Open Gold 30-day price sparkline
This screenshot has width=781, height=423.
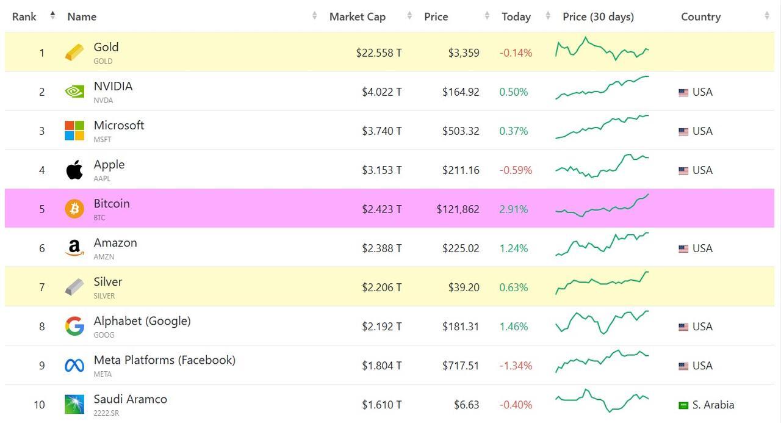point(602,49)
